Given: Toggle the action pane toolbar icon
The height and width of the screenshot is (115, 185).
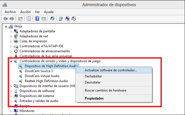Looking at the screenshot, I should [44, 19].
